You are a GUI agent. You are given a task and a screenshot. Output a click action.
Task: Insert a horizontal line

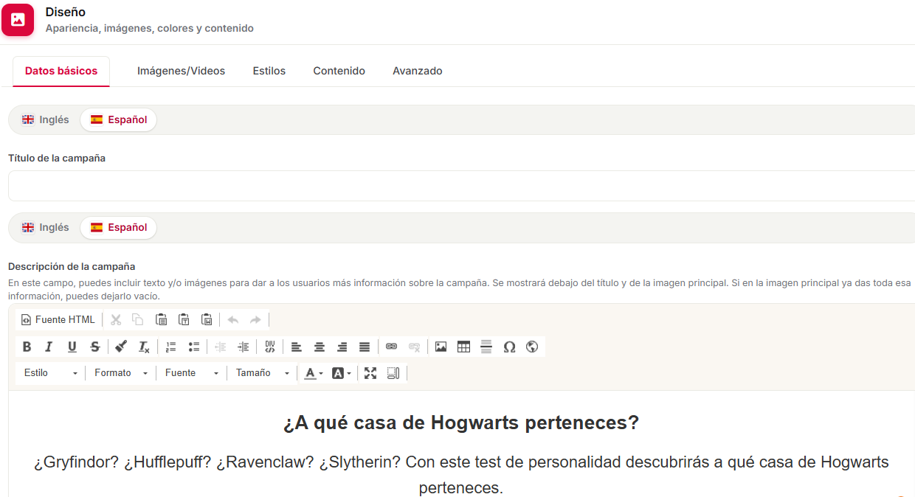click(x=486, y=347)
